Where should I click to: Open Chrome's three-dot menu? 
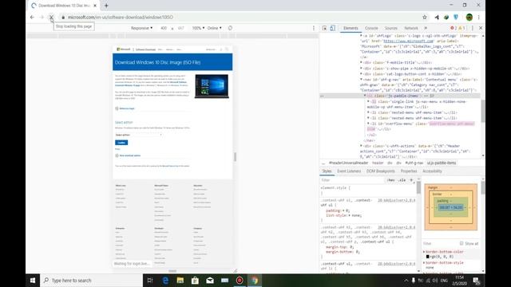pyautogui.click(x=479, y=18)
